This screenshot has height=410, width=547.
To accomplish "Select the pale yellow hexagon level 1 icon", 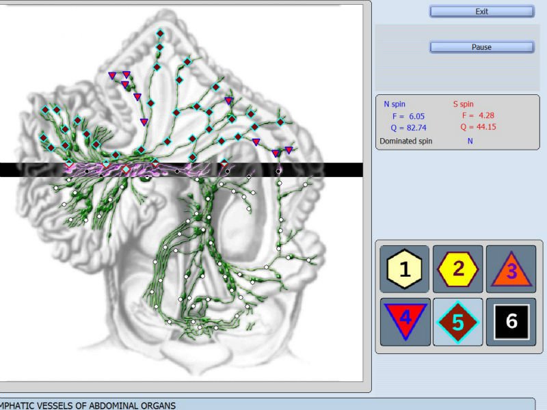I will pyautogui.click(x=405, y=269).
